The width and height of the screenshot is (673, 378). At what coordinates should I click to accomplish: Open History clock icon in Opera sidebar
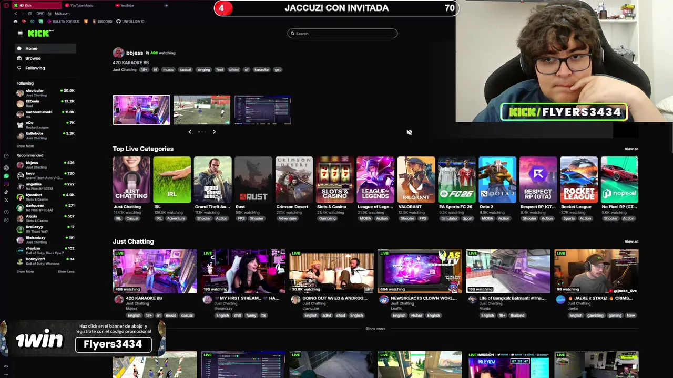coord(6,212)
